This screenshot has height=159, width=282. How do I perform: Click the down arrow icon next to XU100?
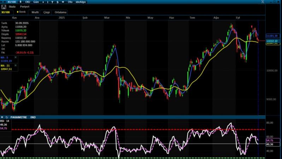[x=20, y=2]
